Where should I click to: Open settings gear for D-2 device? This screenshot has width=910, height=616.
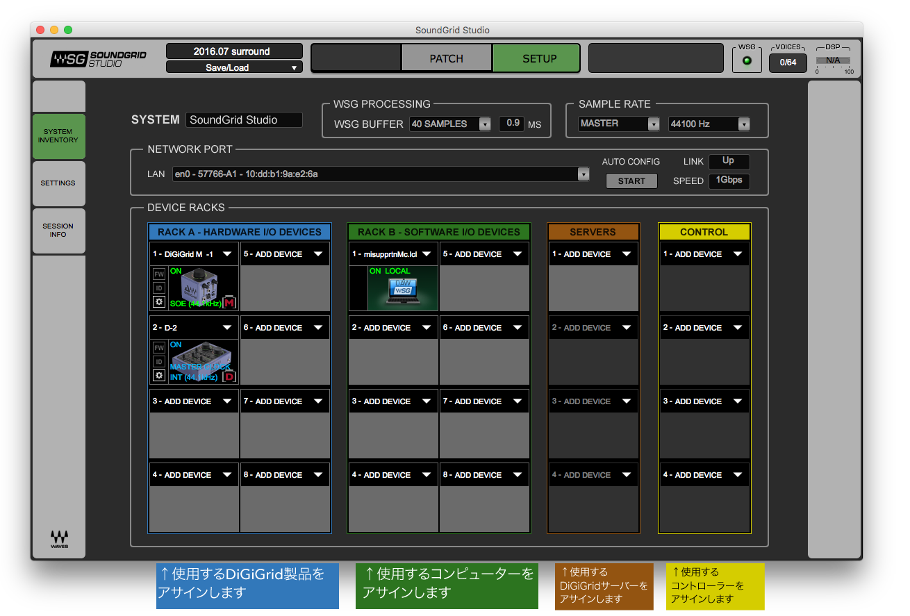pyautogui.click(x=159, y=376)
